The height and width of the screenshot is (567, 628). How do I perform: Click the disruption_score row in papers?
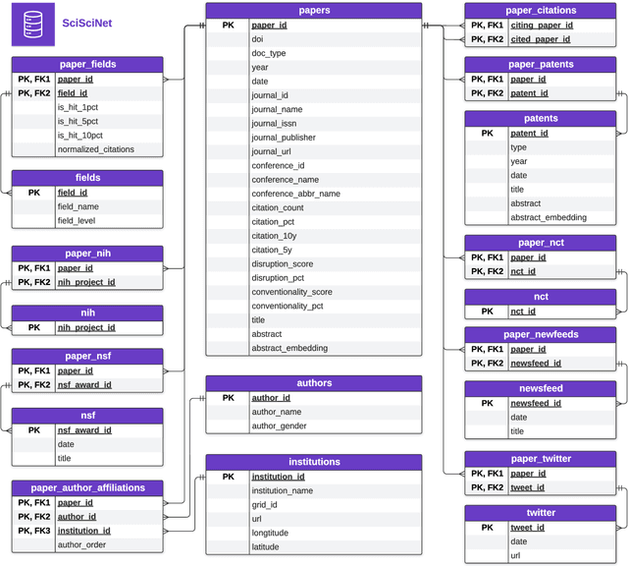(x=283, y=263)
